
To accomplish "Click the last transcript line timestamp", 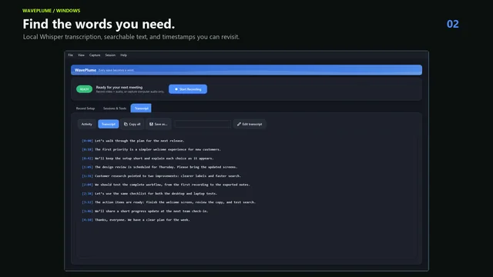I will pos(87,220).
